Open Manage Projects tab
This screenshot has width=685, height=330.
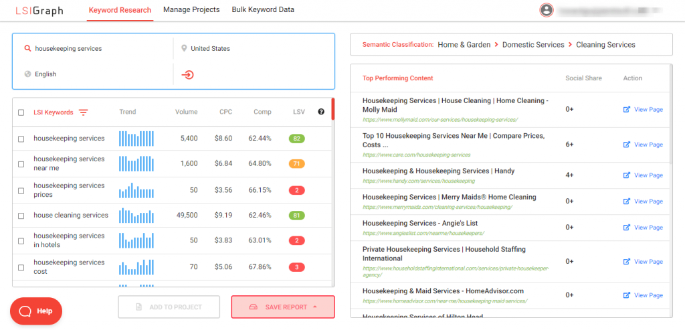coord(191,9)
